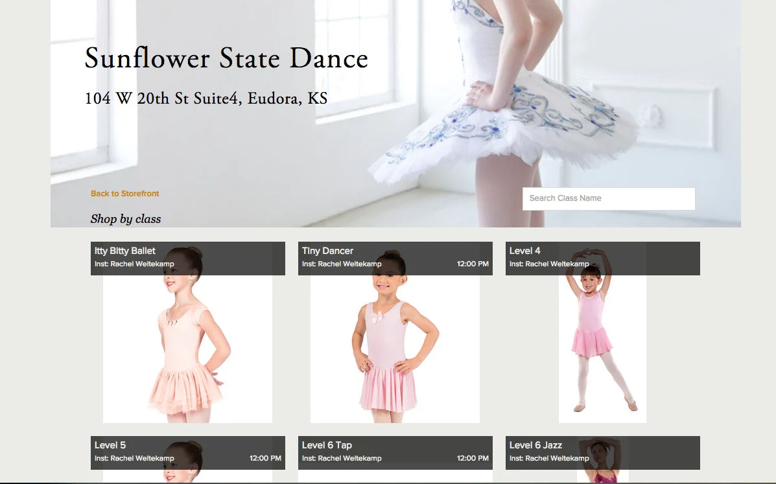Open the Level 6 Jazz class header
The height and width of the screenshot is (484, 776).
pyautogui.click(x=602, y=452)
